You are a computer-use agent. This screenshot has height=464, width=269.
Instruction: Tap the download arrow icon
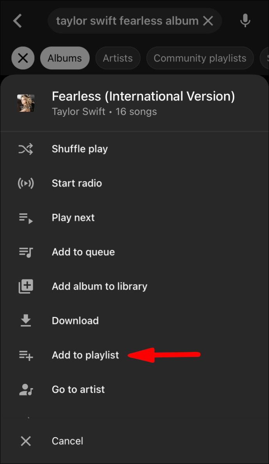point(26,320)
